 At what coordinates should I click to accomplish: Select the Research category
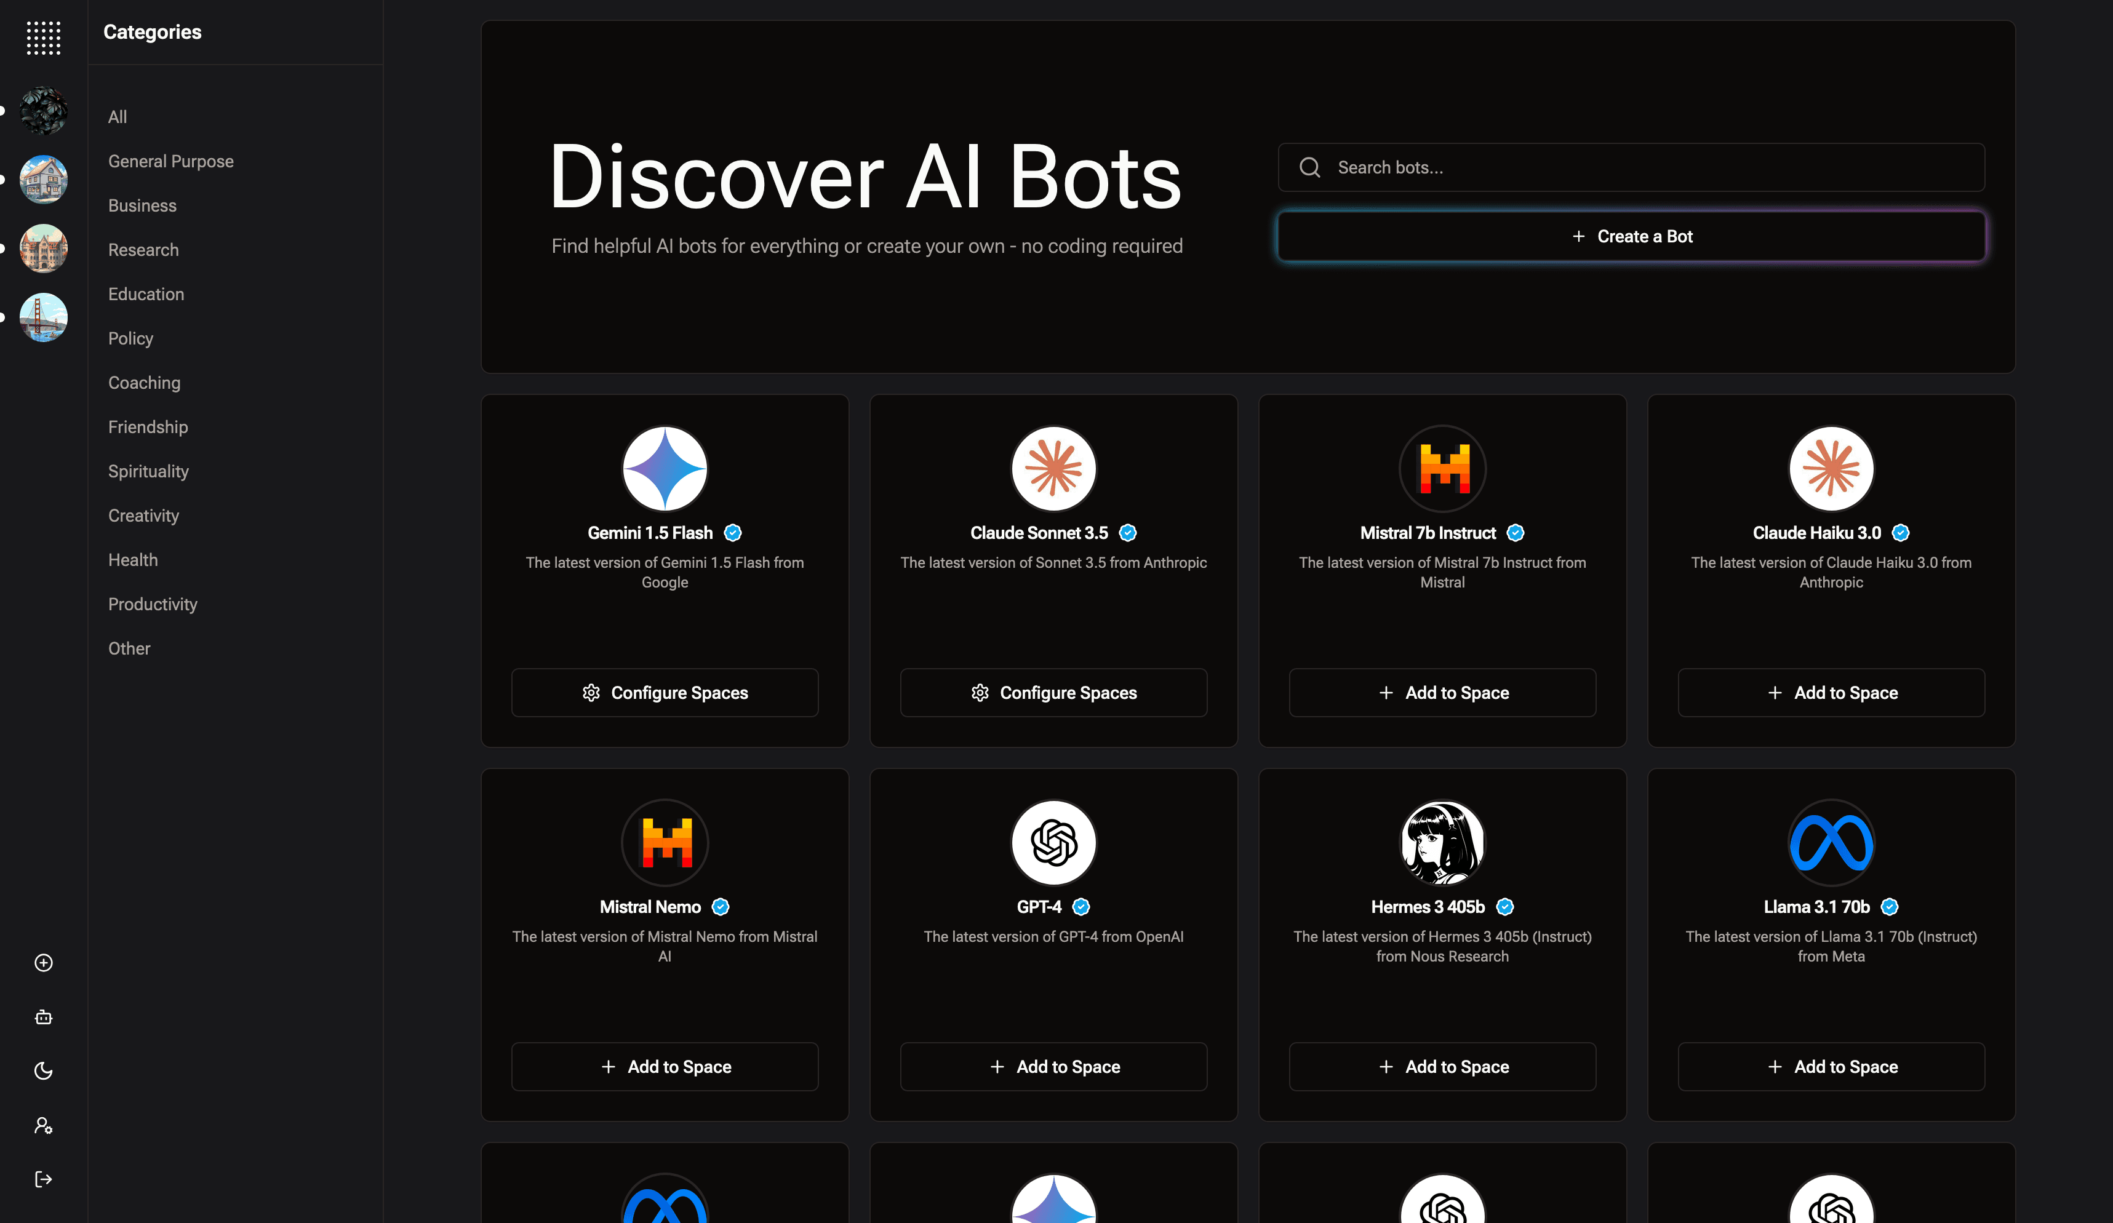[143, 250]
